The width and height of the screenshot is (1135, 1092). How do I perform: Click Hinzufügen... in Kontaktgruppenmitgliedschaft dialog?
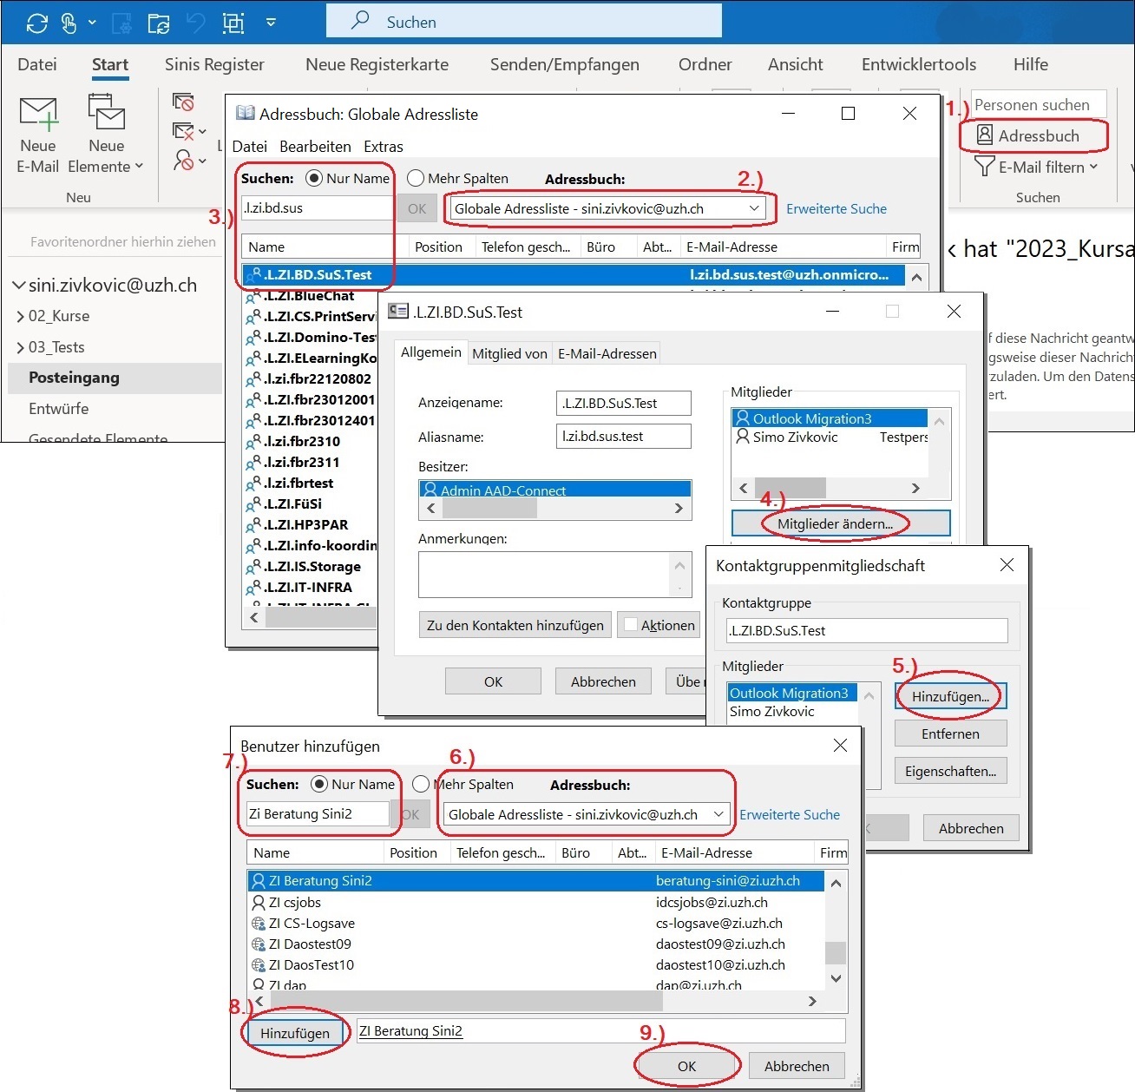coord(950,696)
